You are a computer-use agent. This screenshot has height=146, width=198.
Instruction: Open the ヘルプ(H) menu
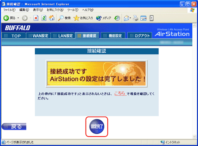click(x=88, y=10)
